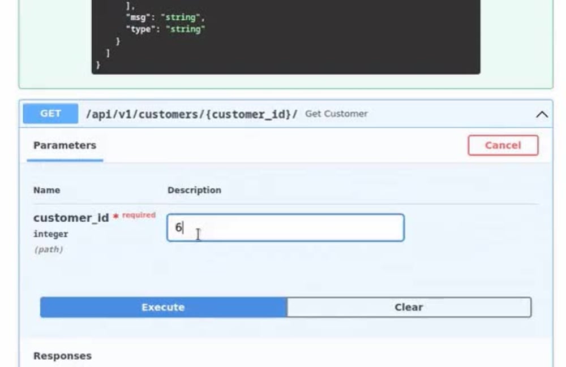The height and width of the screenshot is (367, 566).
Task: Clear the customer_id parameter value
Action: [408, 307]
